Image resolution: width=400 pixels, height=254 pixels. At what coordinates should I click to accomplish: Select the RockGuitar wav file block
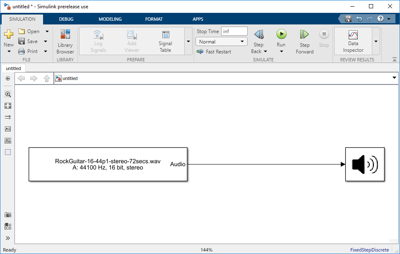click(x=108, y=164)
